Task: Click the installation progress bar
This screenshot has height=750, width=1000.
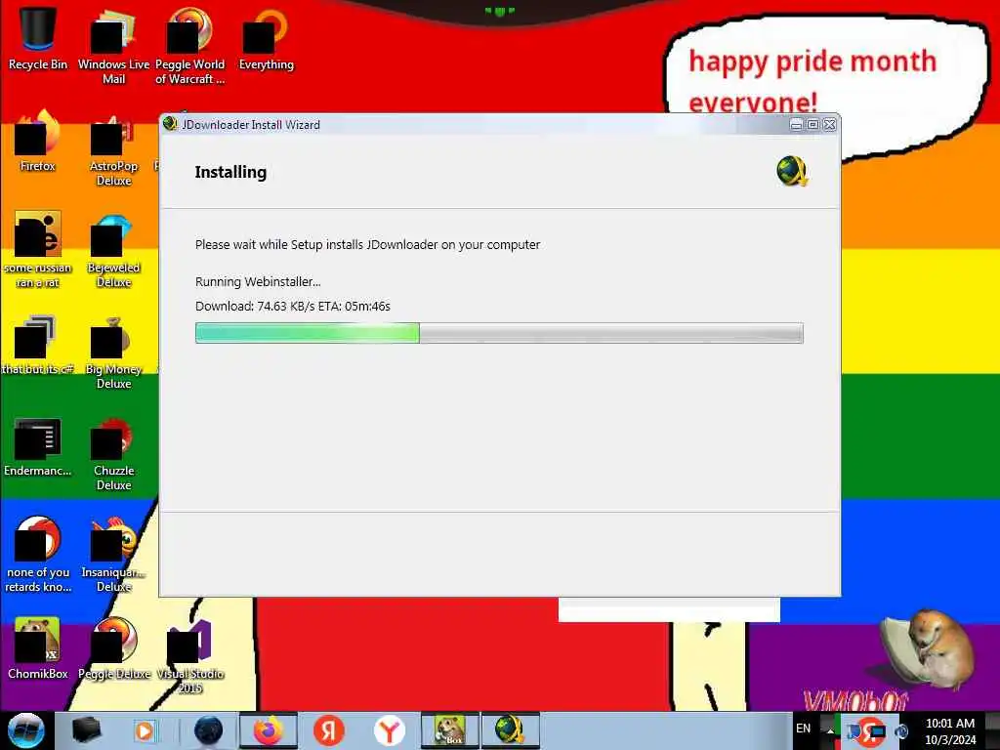Action: [x=499, y=333]
